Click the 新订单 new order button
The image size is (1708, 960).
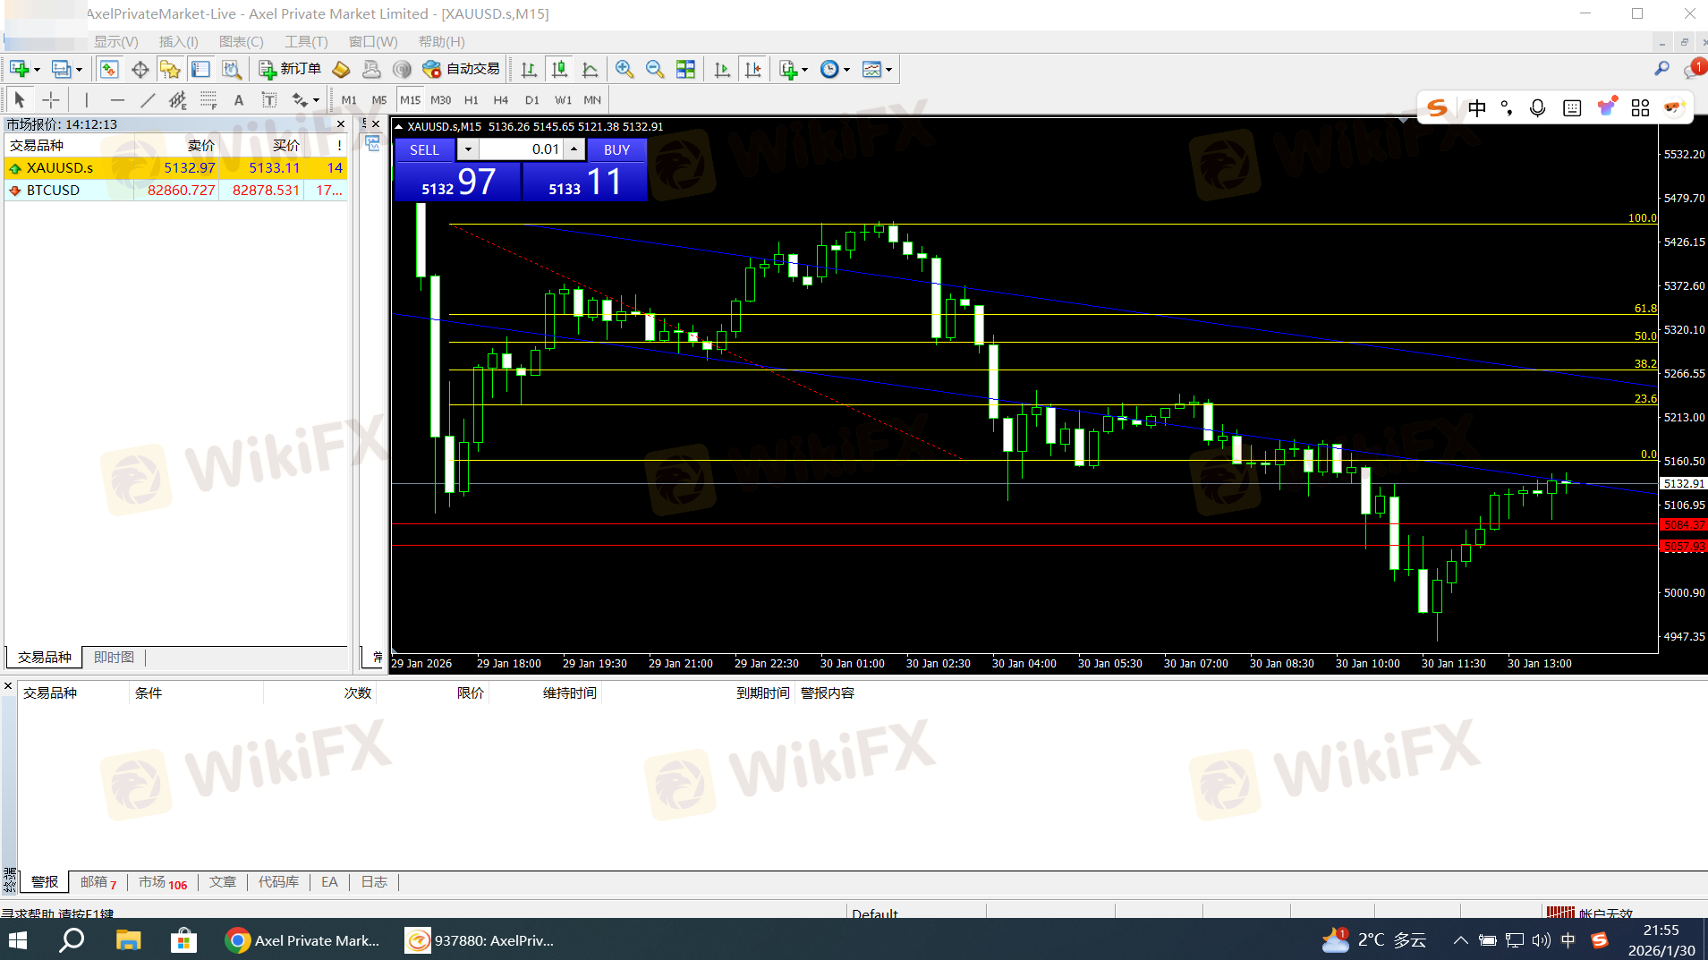pos(290,70)
